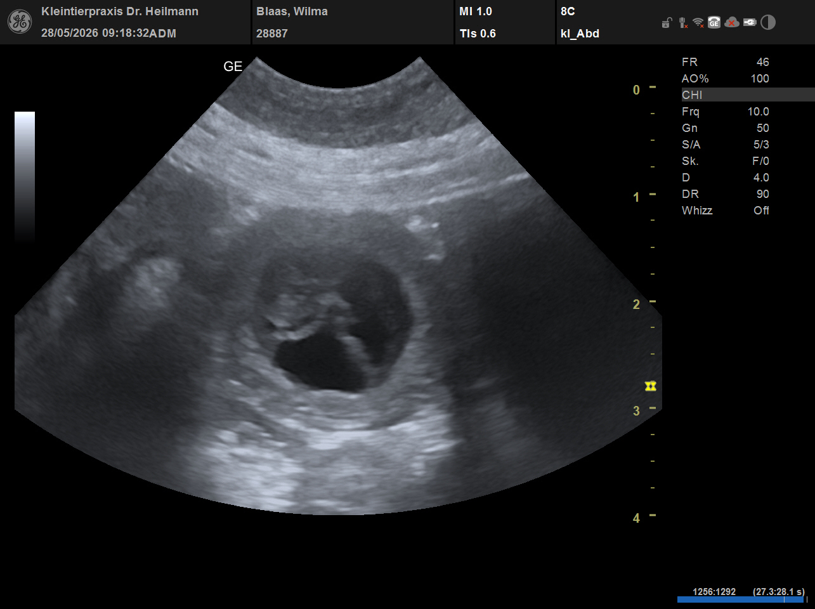Click the clinic name Kleintierpraxis Dr. Heilmann

[120, 11]
